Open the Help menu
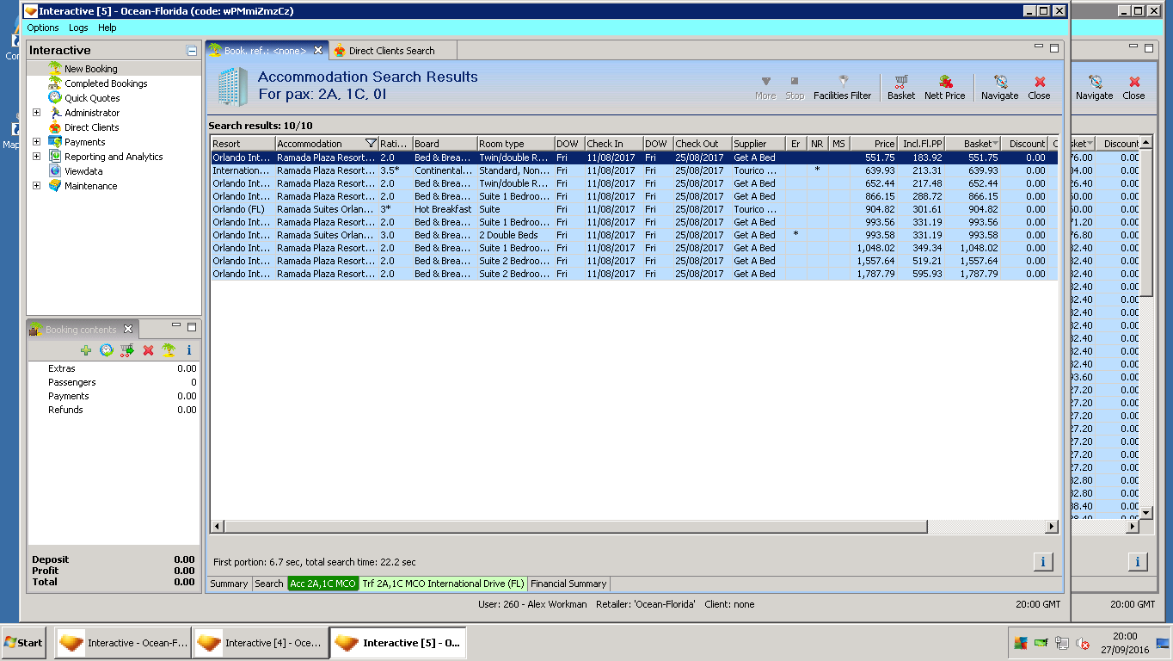The height and width of the screenshot is (661, 1173). point(107,28)
